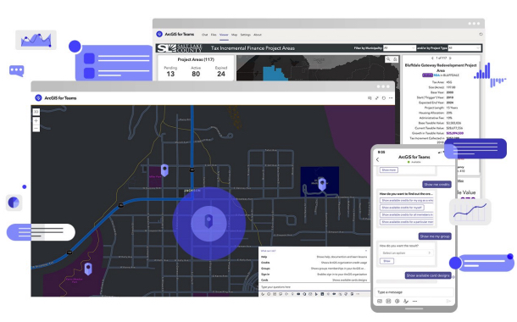Tap the 'Type a message' field on phone
Screen dimensions: 517x322
point(414,292)
